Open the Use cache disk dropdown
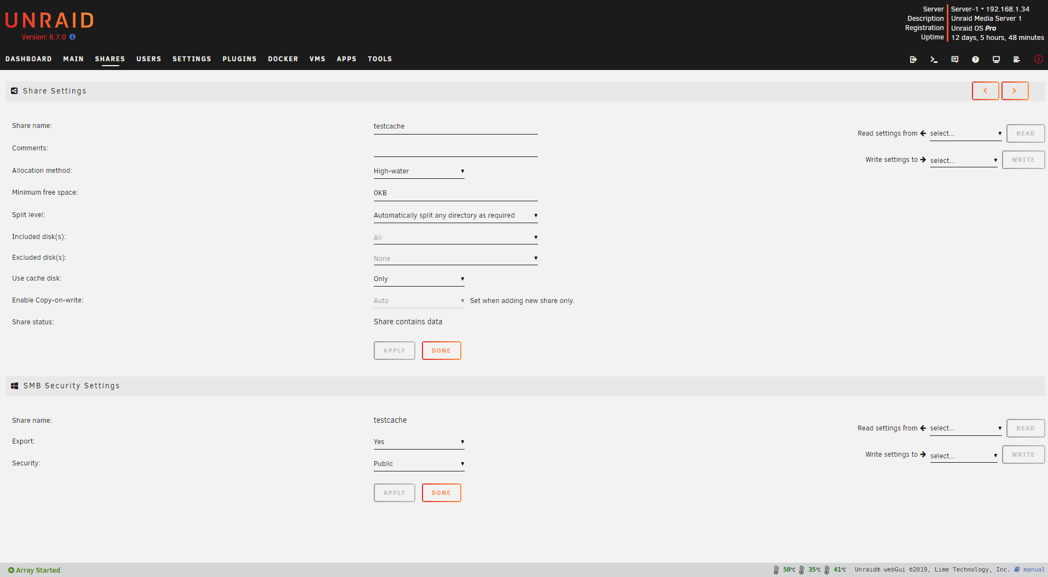 tap(419, 278)
